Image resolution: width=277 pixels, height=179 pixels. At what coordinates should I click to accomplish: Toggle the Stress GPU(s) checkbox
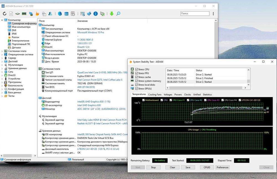coord(137,89)
